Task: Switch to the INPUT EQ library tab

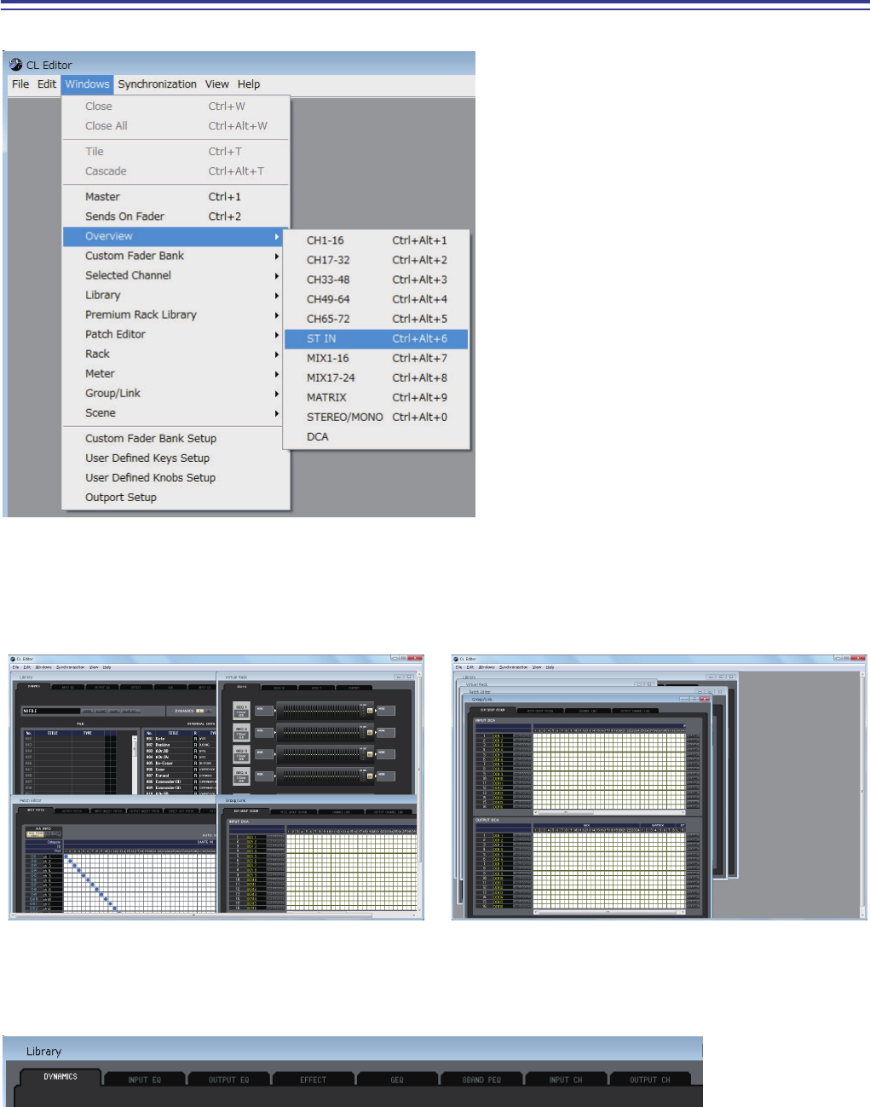Action: click(144, 1080)
